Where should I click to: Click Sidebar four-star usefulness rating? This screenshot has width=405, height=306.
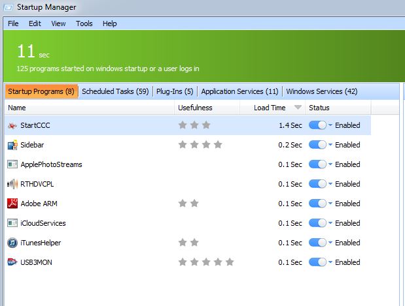[x=200, y=145]
